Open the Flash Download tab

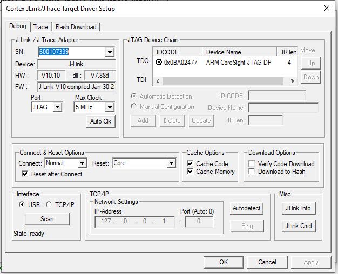(x=76, y=27)
